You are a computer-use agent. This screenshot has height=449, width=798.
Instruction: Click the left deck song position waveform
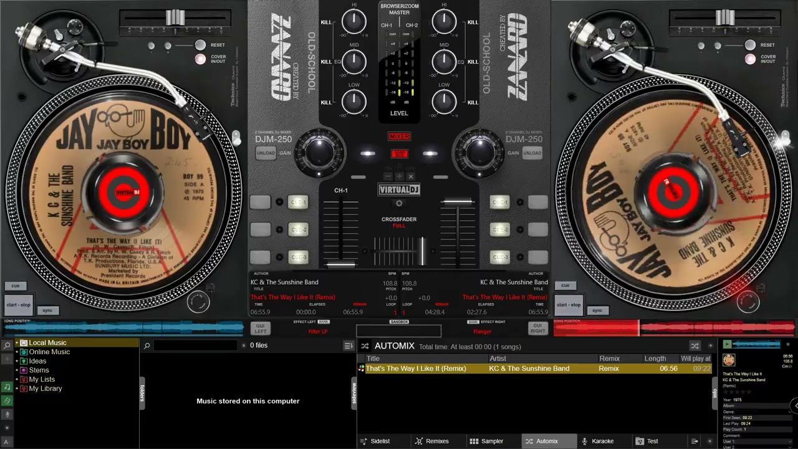[123, 327]
